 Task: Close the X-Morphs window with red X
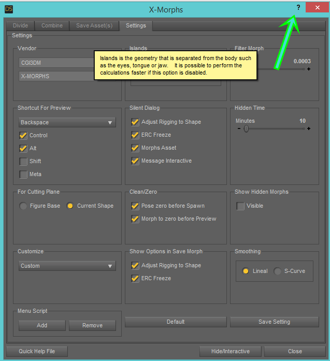tap(318, 8)
